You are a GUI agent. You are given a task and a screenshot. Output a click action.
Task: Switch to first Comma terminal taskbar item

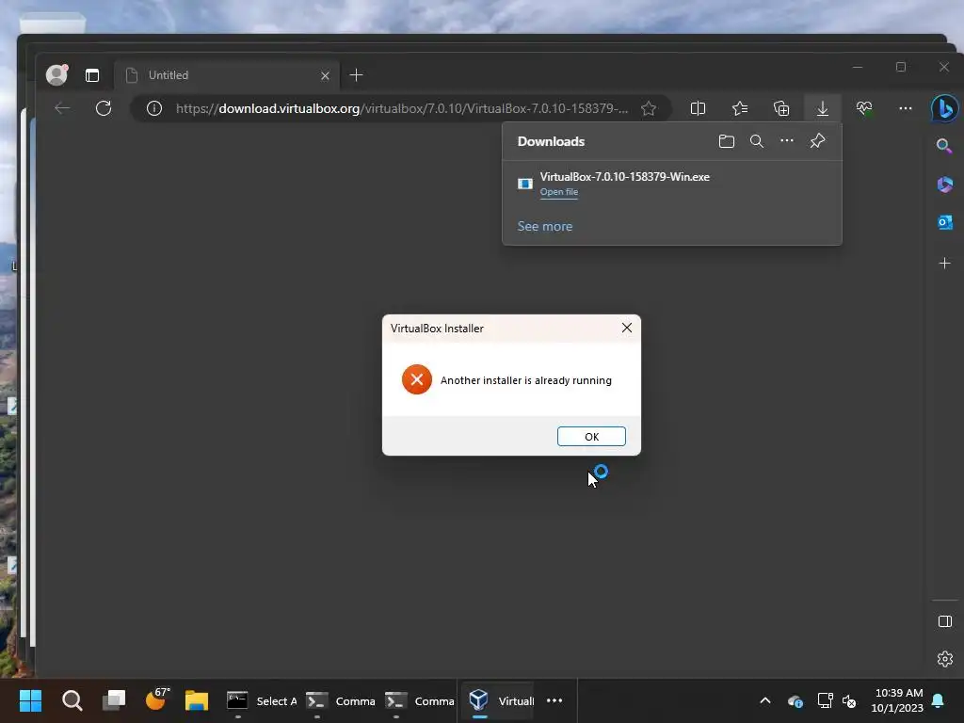point(341,700)
